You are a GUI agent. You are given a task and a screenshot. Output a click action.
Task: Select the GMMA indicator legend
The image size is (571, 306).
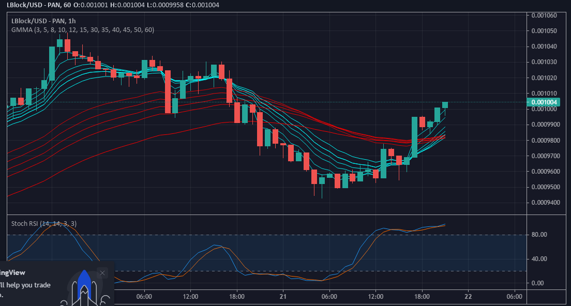83,30
